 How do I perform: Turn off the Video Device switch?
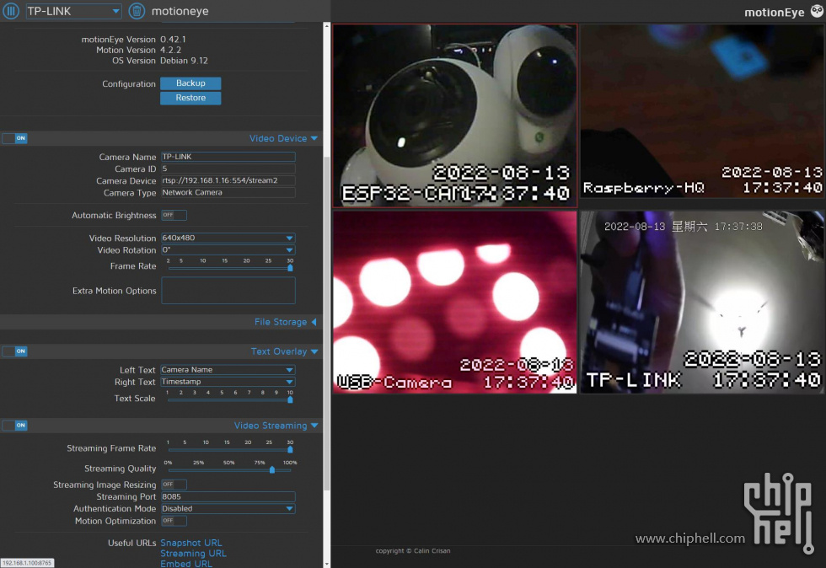tap(15, 138)
